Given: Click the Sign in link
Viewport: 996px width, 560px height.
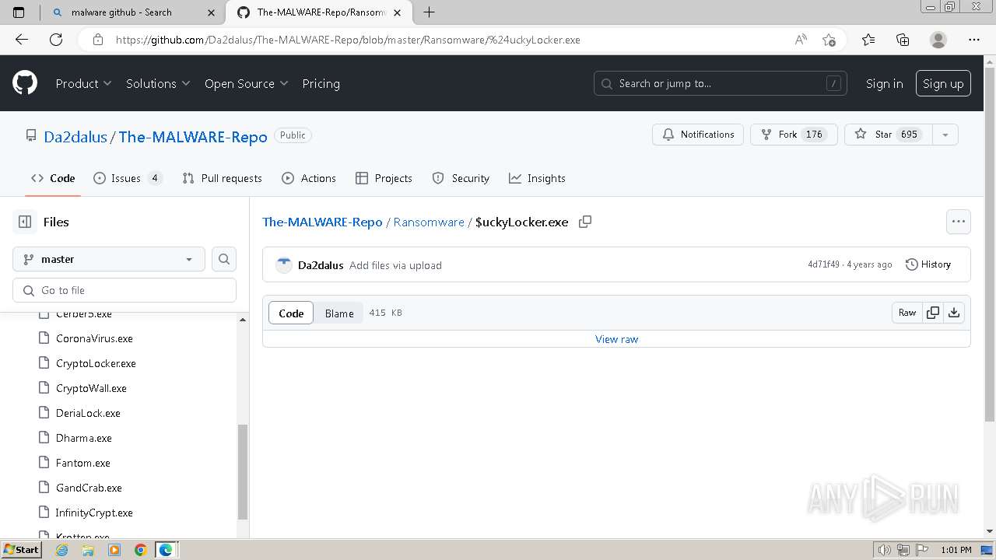Looking at the screenshot, I should [884, 83].
